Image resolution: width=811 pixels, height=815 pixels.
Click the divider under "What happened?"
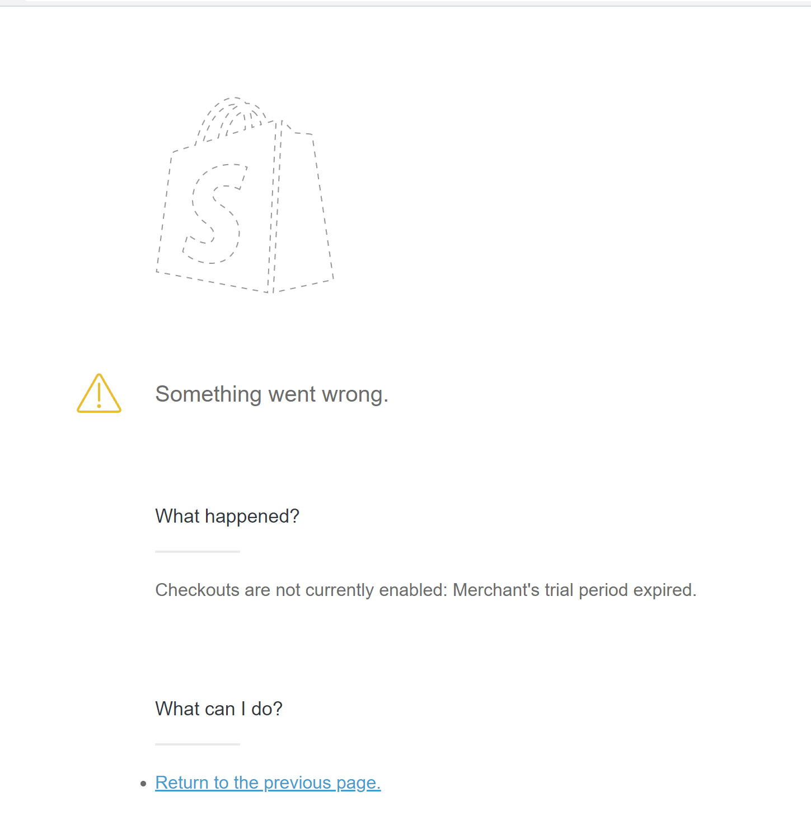(x=198, y=552)
